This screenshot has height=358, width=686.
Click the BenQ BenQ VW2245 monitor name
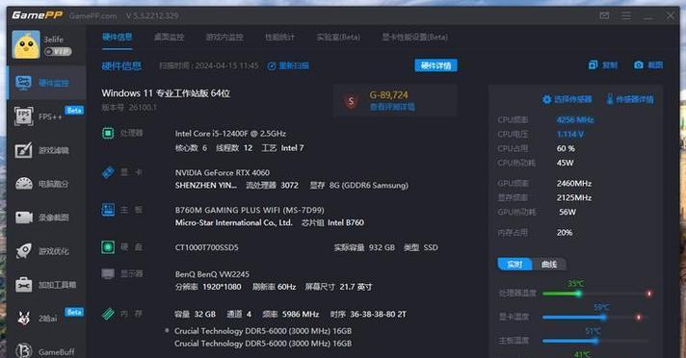(x=212, y=274)
